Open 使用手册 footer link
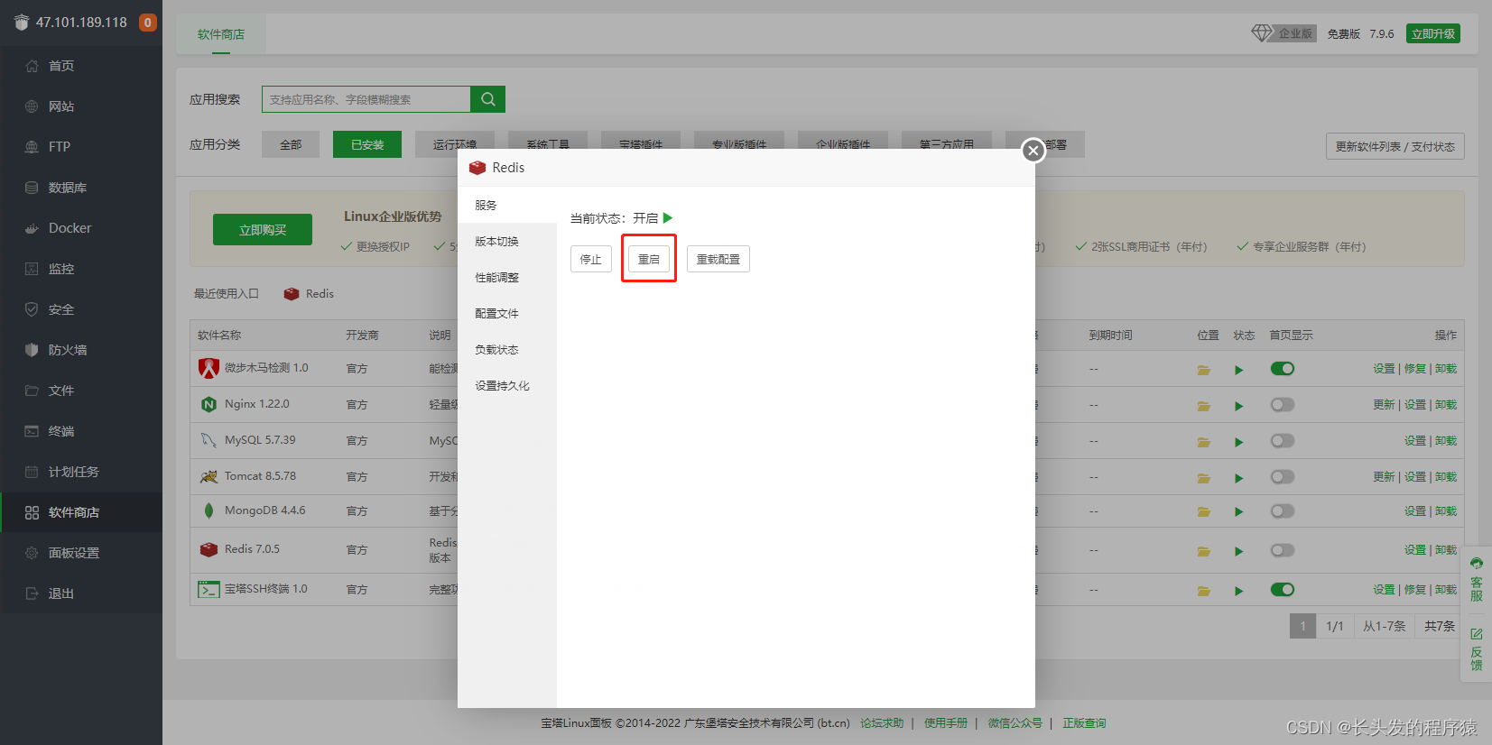This screenshot has width=1492, height=745. coord(945,723)
